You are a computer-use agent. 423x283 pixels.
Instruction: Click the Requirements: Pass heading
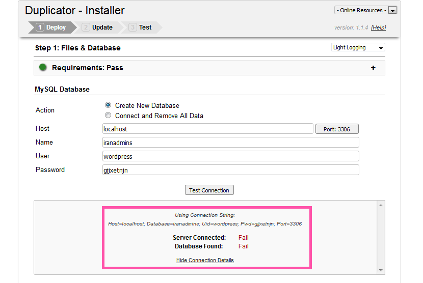(88, 68)
